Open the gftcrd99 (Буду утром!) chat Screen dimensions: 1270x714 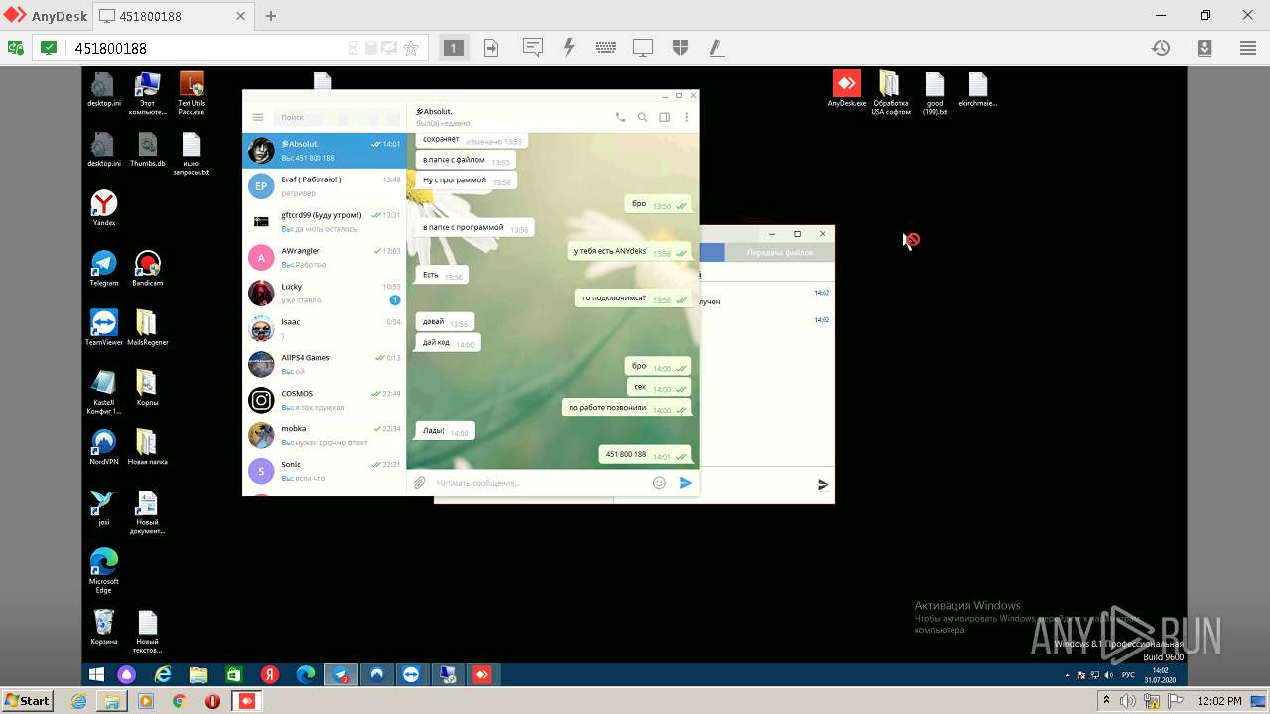pos(324,222)
